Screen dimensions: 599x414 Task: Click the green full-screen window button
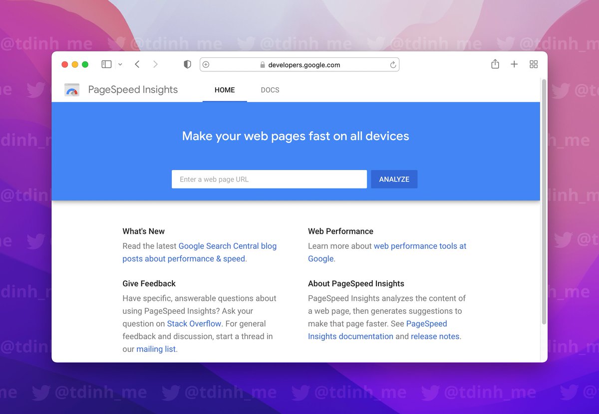click(85, 64)
